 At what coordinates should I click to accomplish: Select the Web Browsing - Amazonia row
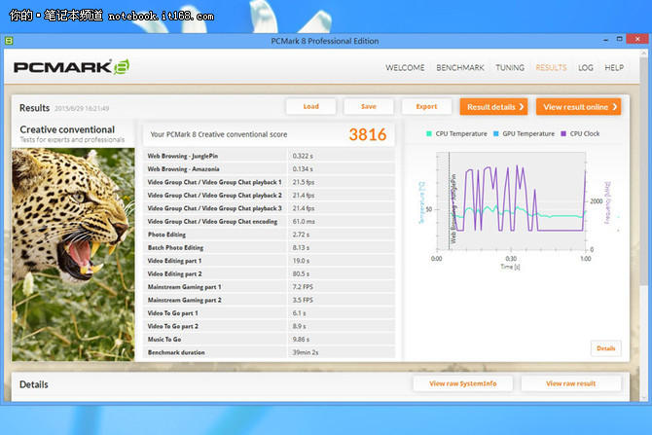(x=269, y=169)
